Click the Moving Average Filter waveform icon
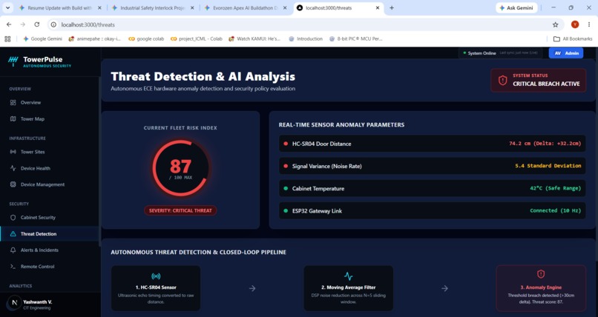This screenshot has height=317, width=598. (x=348, y=276)
